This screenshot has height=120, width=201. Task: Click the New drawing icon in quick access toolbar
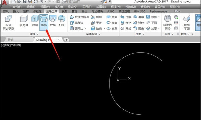coord(13,1)
